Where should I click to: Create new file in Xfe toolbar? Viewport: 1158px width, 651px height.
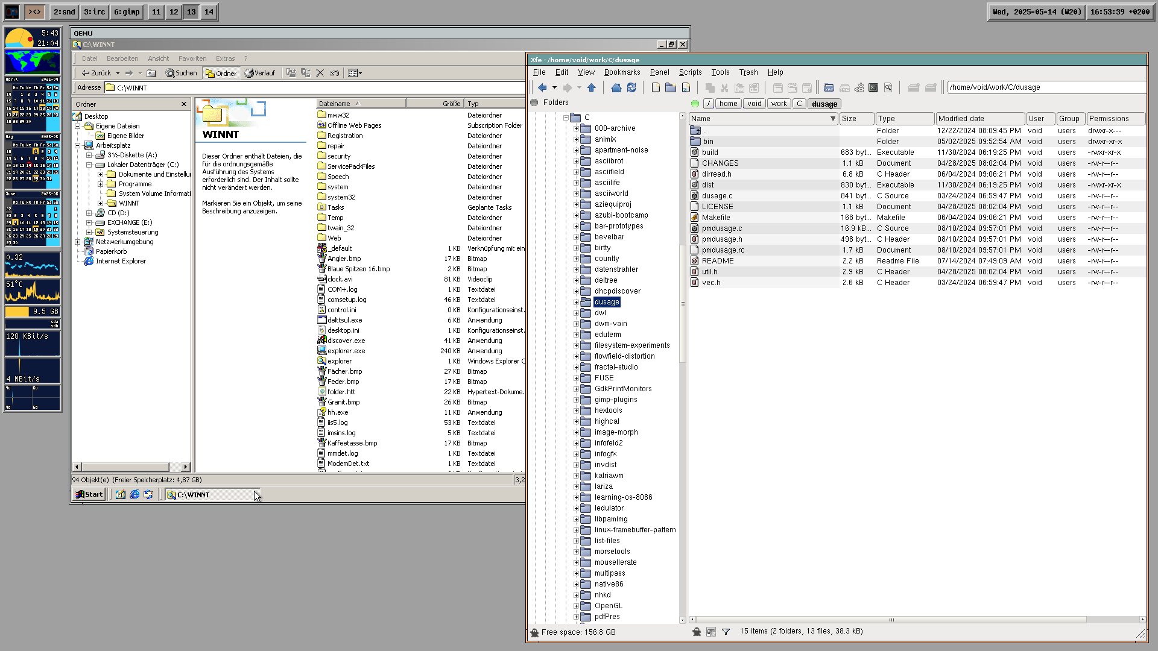point(656,88)
